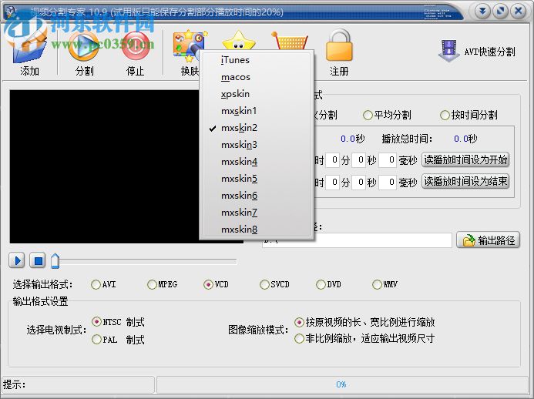Play the video preview
Screen dimensions: 534x399
point(17,261)
